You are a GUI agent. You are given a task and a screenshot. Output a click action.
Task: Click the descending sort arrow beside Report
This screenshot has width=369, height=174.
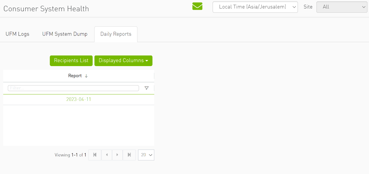(86, 76)
